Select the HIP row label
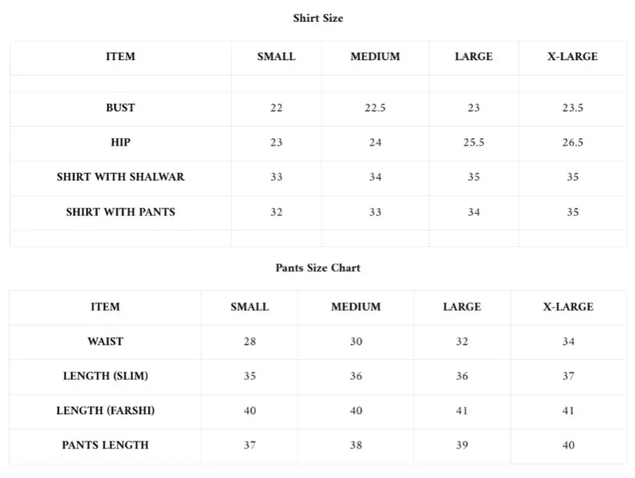 pos(120,143)
